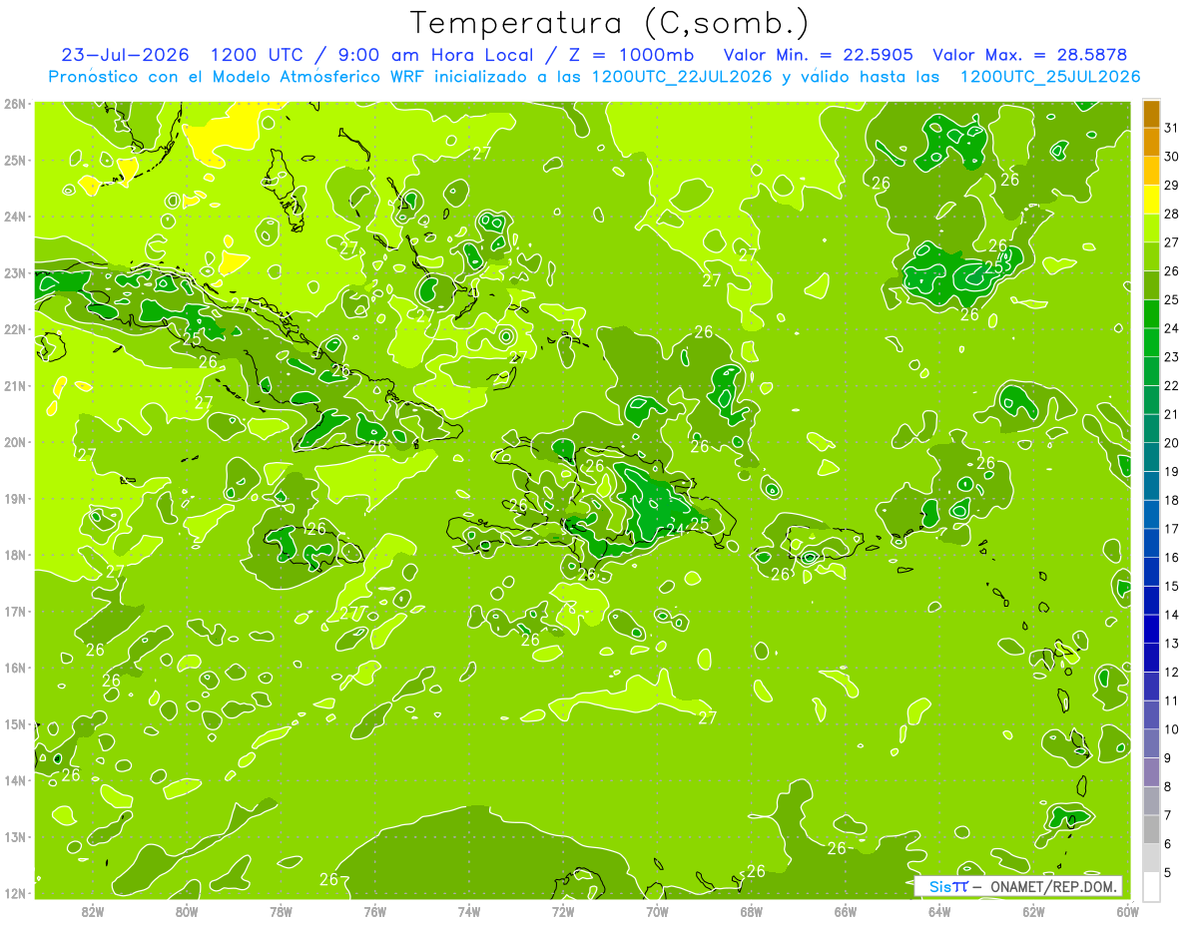Click the 18N latitude axis label
Image resolution: width=1198 pixels, height=925 pixels.
tap(14, 555)
